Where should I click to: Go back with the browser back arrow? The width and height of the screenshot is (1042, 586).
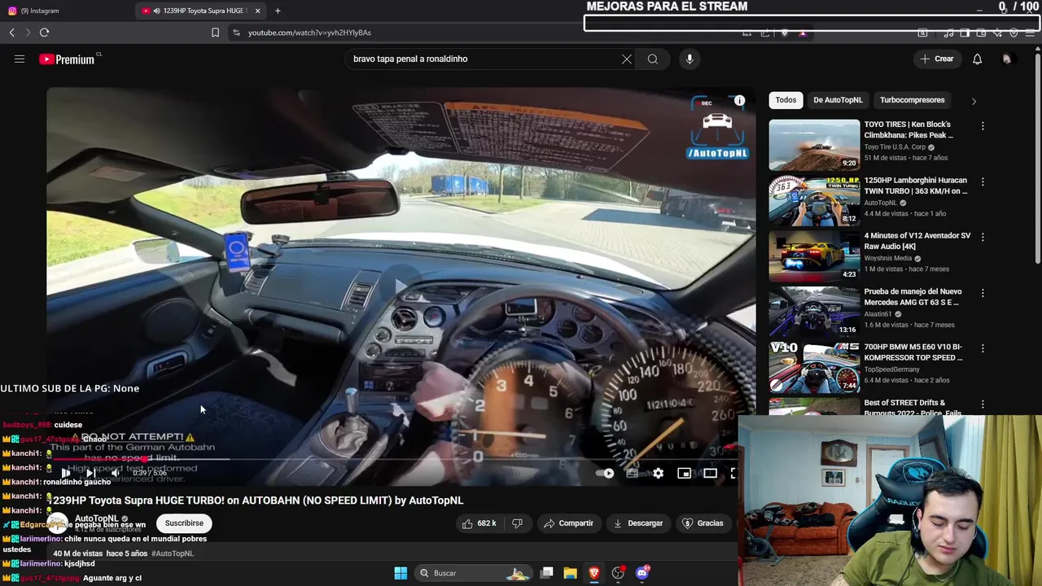coord(11,33)
